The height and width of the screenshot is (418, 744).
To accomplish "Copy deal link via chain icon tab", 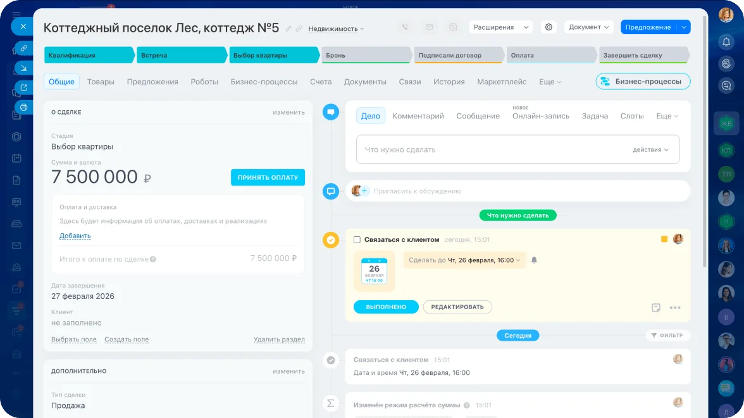I will point(23,48).
